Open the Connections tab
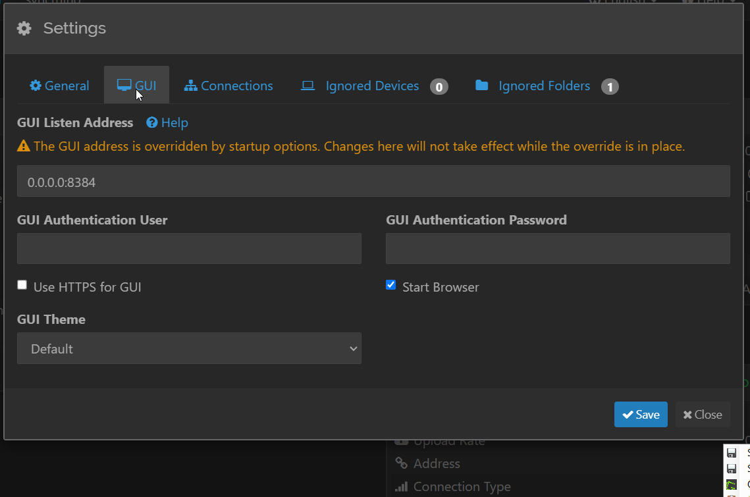The image size is (750, 497). pos(228,86)
